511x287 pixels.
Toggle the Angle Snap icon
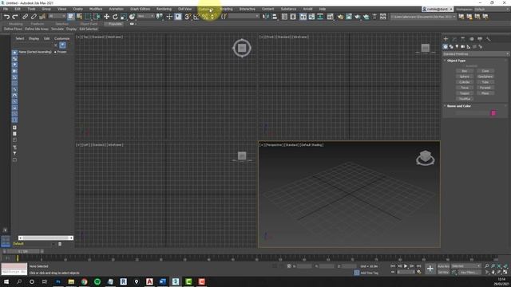pyautogui.click(x=196, y=17)
